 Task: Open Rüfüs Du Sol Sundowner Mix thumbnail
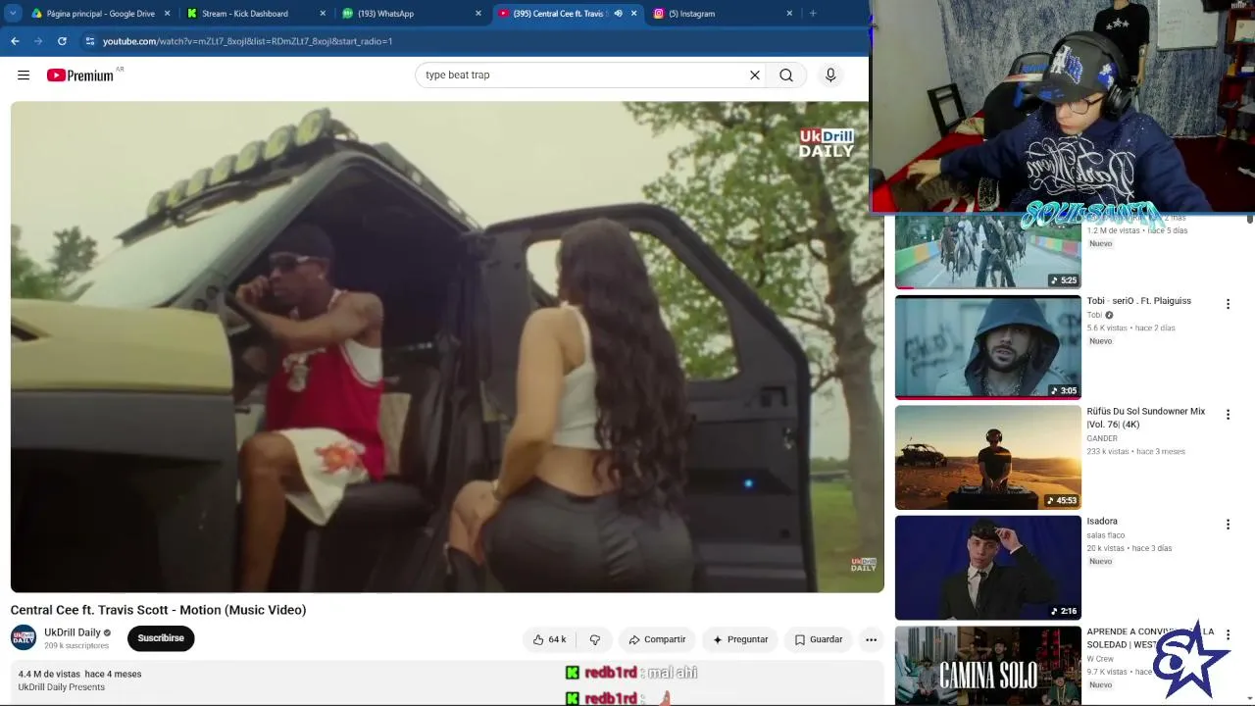pos(988,458)
